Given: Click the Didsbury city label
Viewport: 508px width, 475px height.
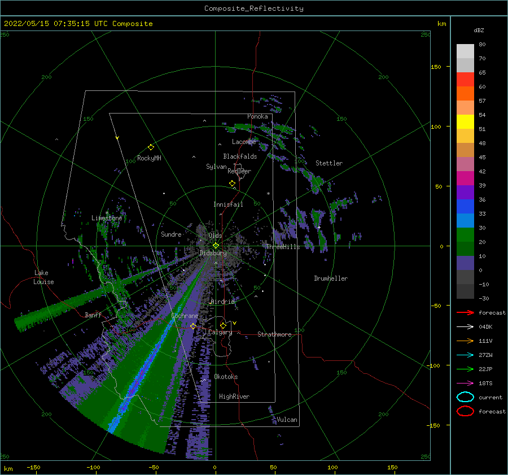Looking at the screenshot, I should tap(213, 253).
